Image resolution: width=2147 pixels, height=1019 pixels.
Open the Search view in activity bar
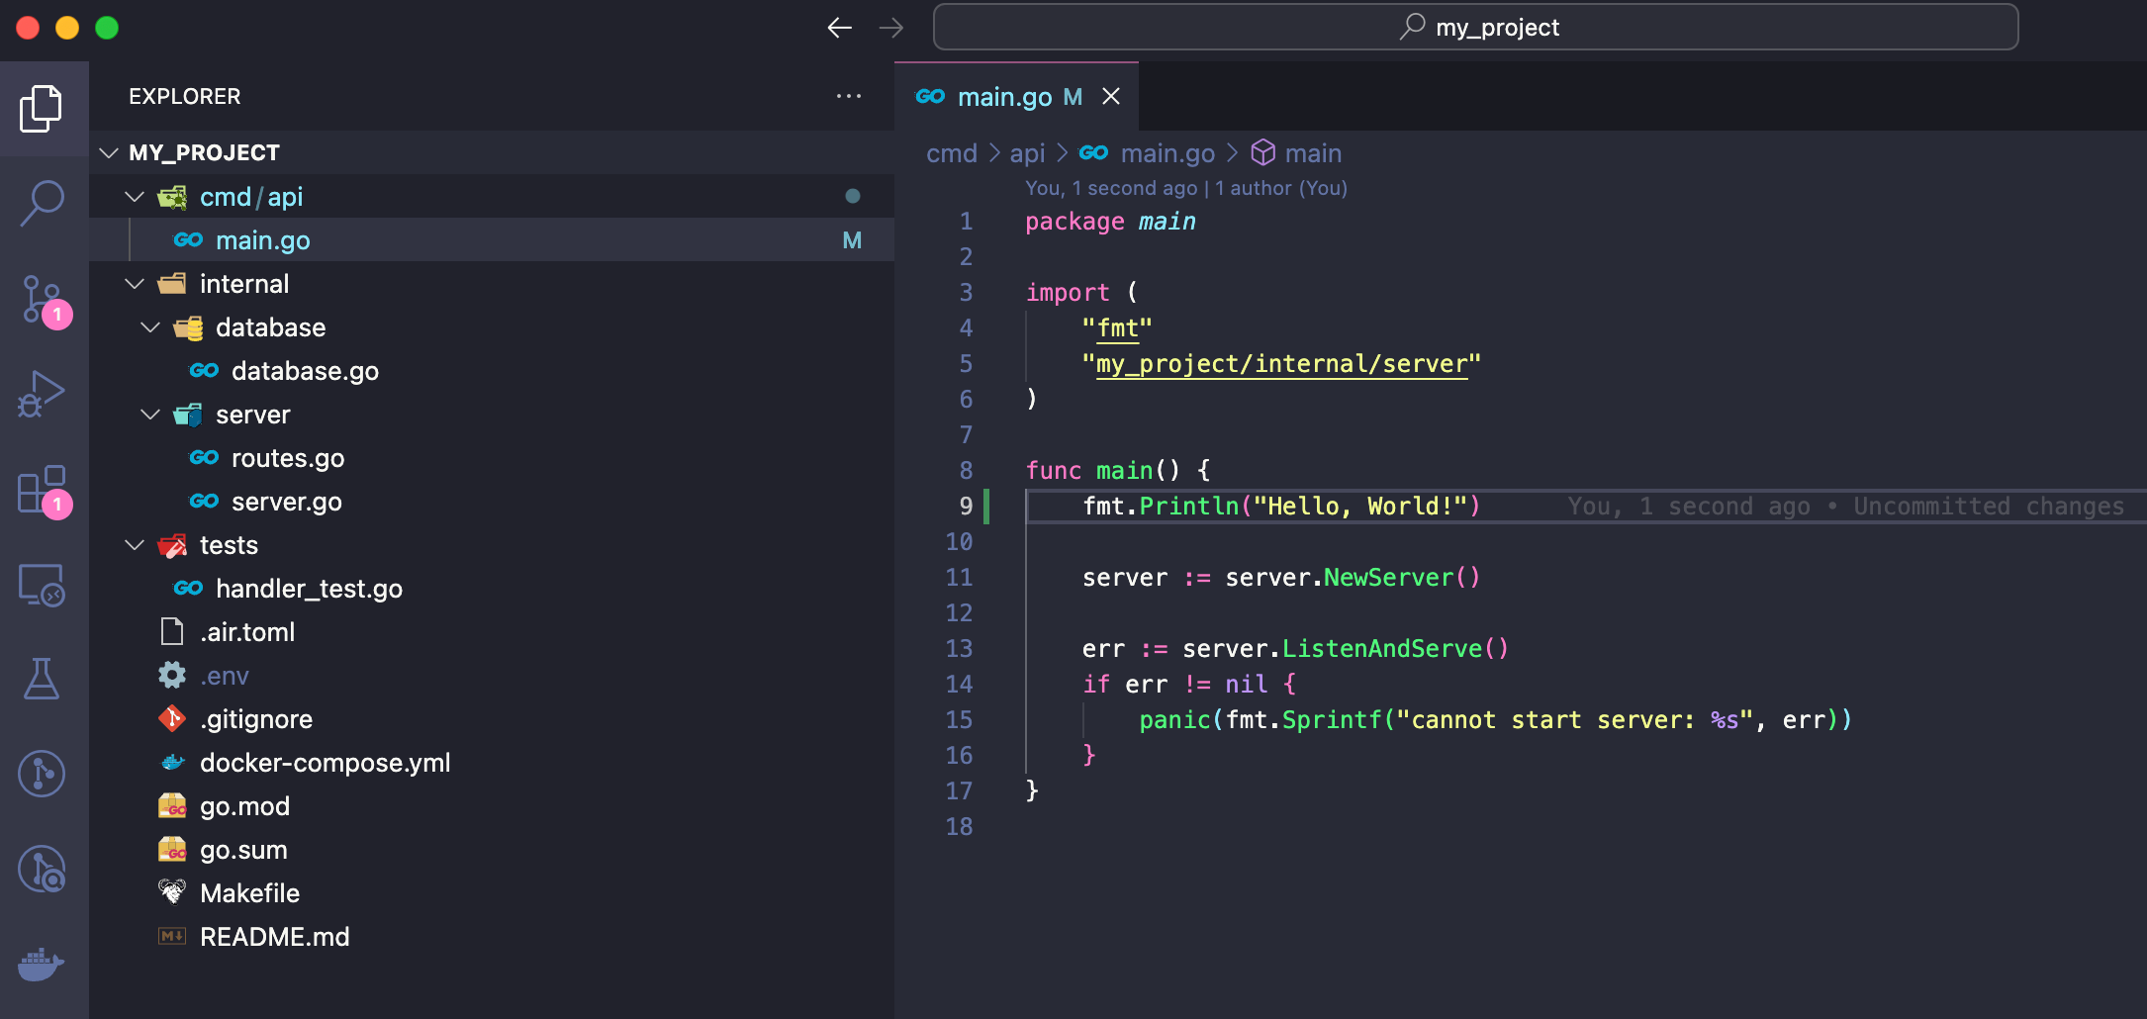coord(42,203)
